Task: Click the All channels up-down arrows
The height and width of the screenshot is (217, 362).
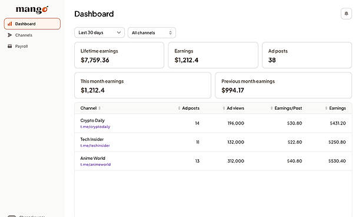Action: pos(170,32)
